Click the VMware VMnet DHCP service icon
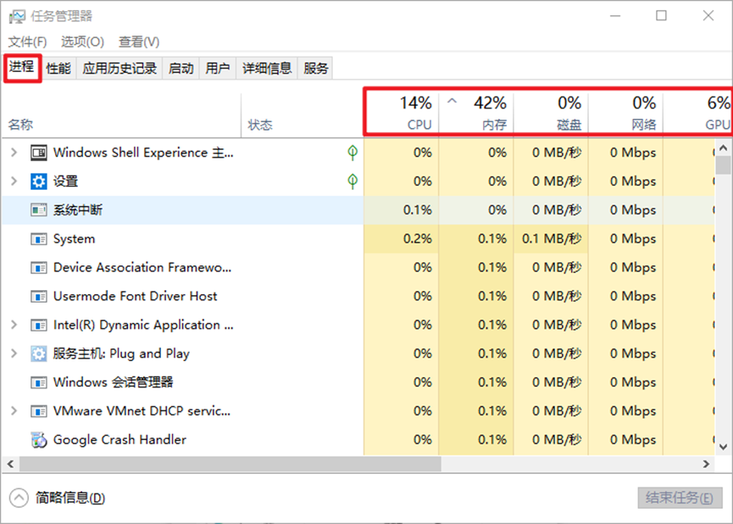The height and width of the screenshot is (524, 733). click(x=39, y=411)
